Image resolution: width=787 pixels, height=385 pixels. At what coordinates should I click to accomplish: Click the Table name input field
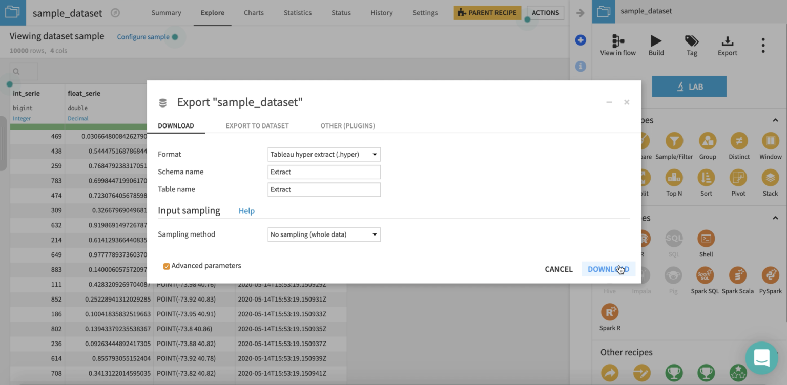point(324,189)
